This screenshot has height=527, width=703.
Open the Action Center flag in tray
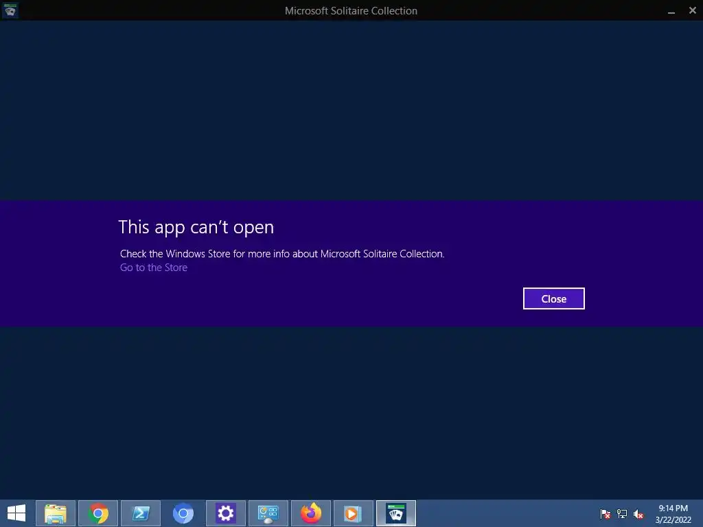click(x=605, y=514)
